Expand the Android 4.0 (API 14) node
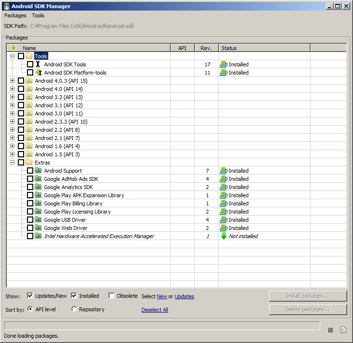 pyautogui.click(x=12, y=89)
